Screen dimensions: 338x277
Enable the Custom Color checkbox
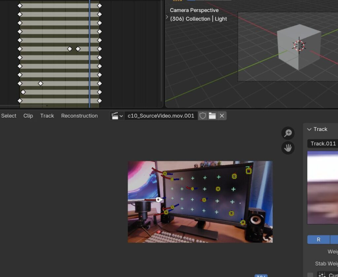tap(310, 275)
